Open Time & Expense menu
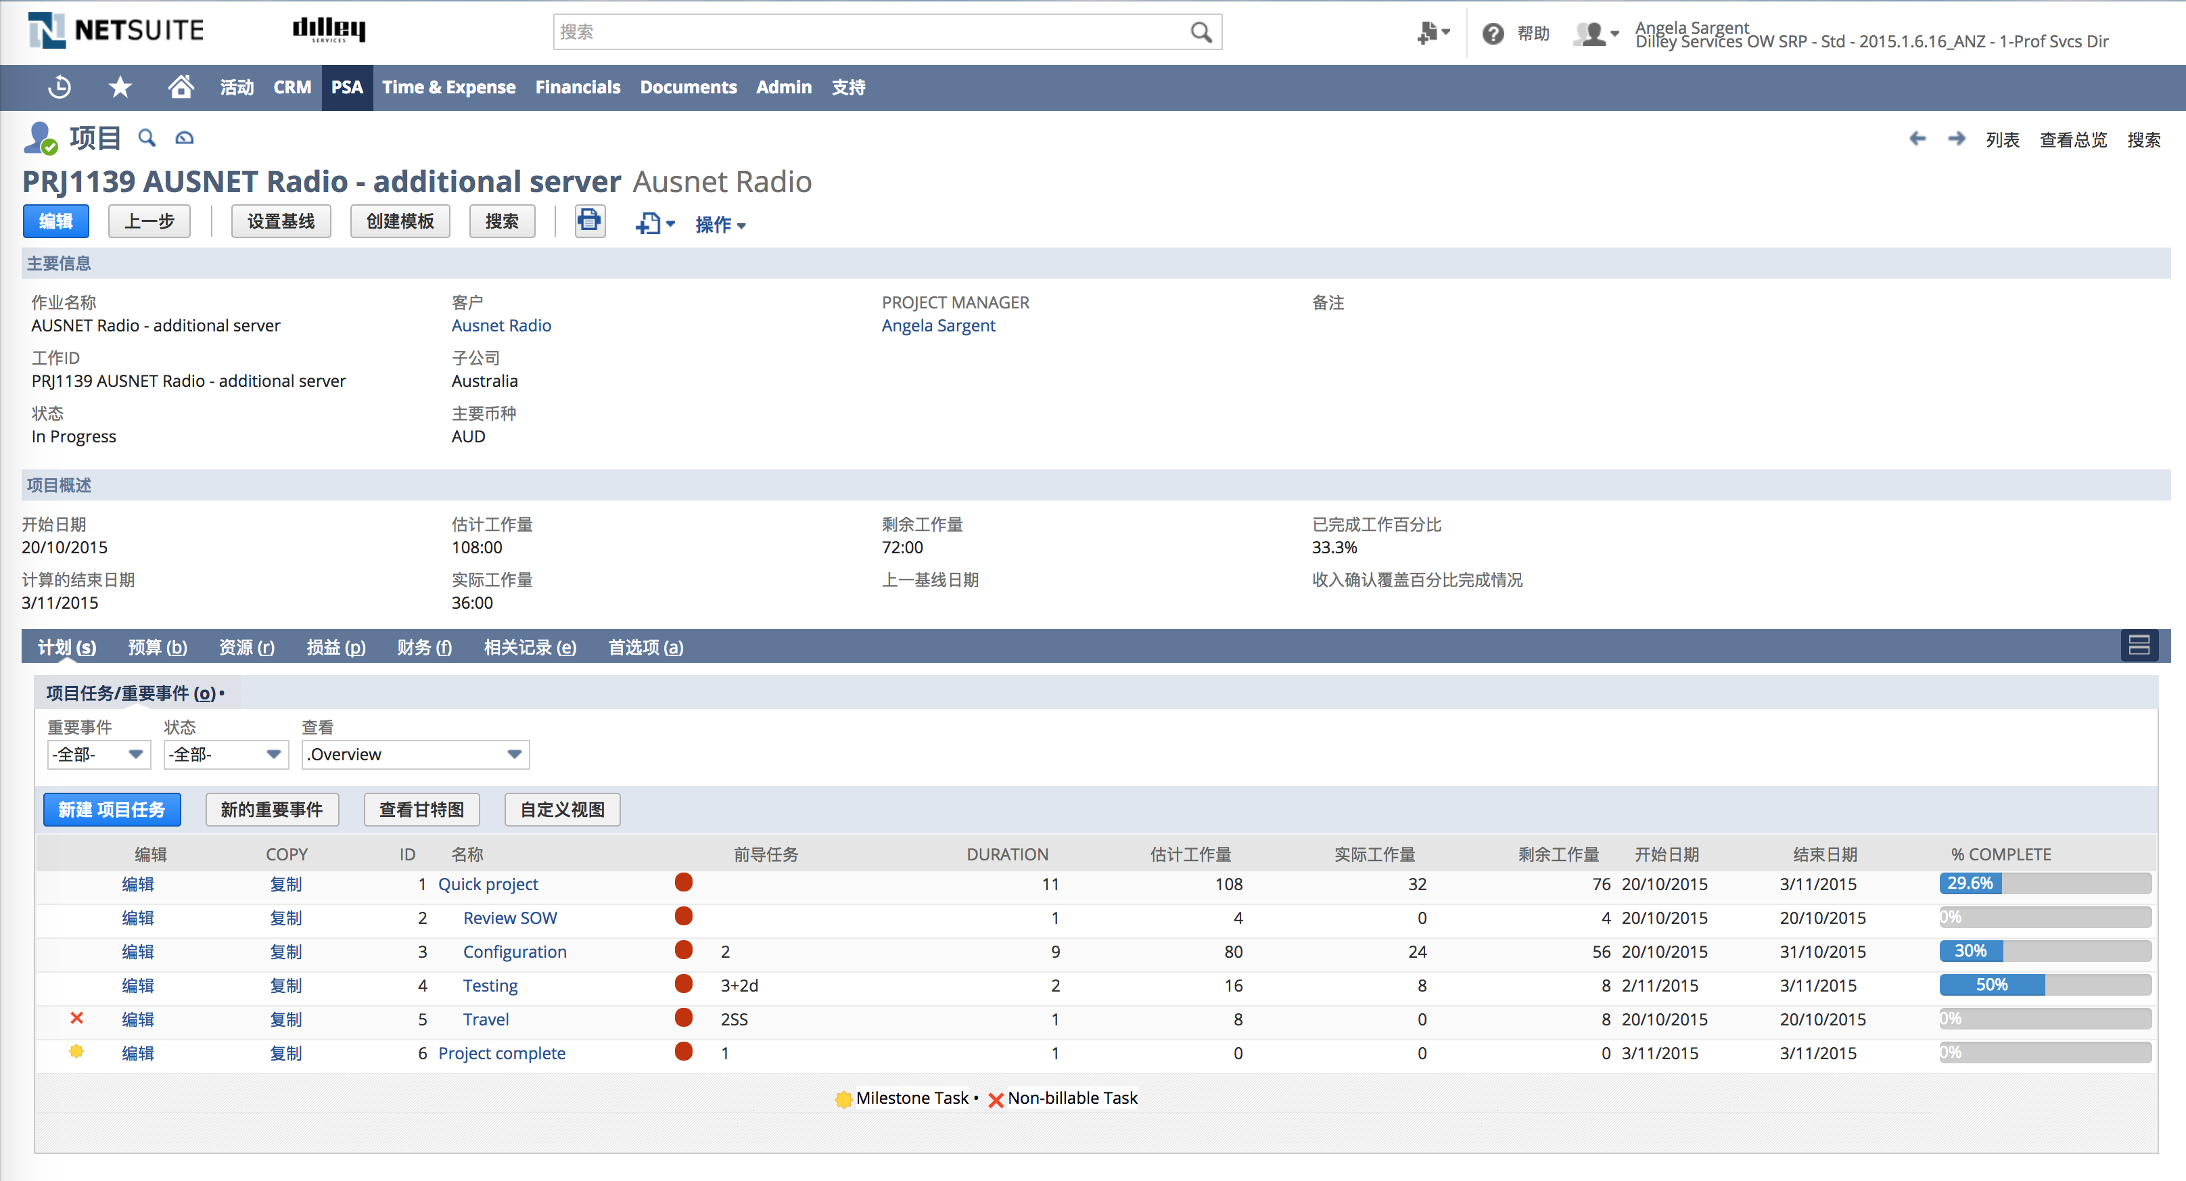The image size is (2186, 1181). point(448,87)
